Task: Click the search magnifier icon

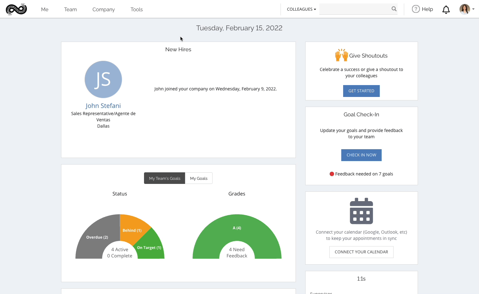Action: click(x=394, y=9)
